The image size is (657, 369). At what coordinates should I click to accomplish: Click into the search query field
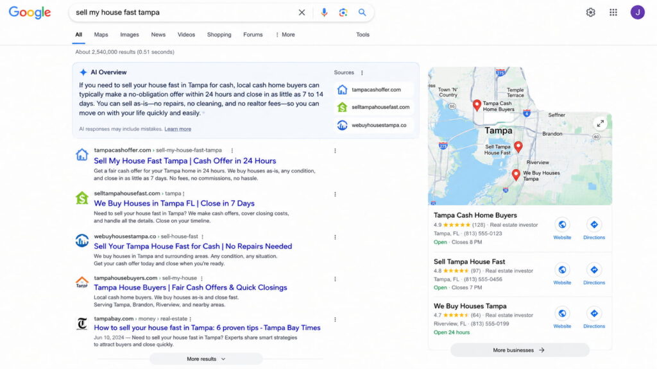coord(183,13)
